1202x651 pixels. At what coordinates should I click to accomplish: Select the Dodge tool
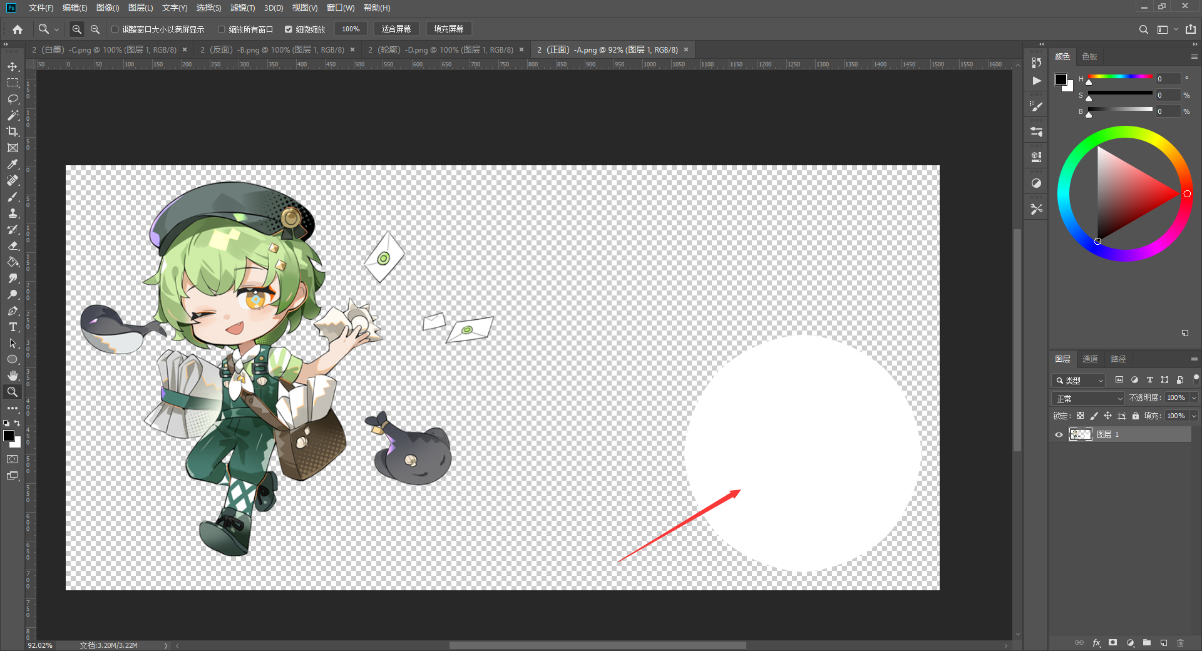pos(13,294)
